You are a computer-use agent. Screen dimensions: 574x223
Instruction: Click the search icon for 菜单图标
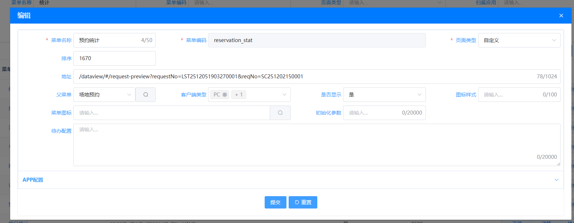point(280,113)
